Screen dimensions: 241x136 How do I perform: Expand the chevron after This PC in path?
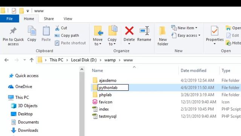[x=67, y=60]
